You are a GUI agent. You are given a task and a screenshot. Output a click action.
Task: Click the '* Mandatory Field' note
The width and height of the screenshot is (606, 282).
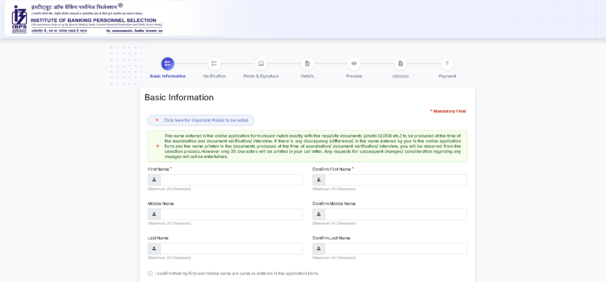[448, 111]
